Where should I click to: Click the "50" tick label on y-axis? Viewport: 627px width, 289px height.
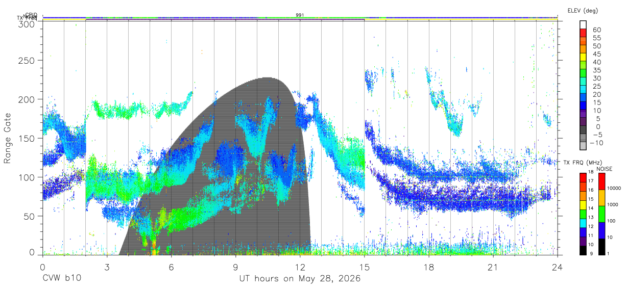(x=29, y=216)
